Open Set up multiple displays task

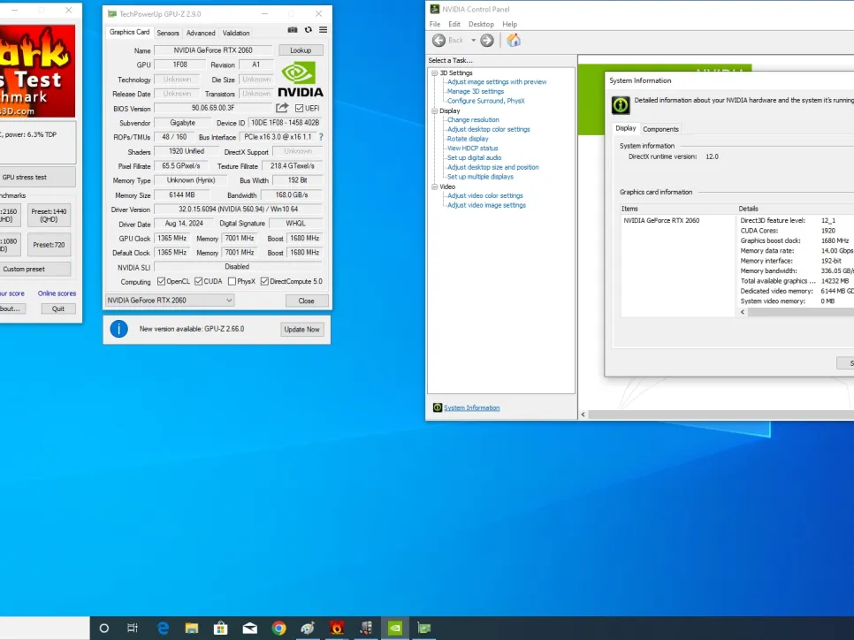(x=480, y=177)
